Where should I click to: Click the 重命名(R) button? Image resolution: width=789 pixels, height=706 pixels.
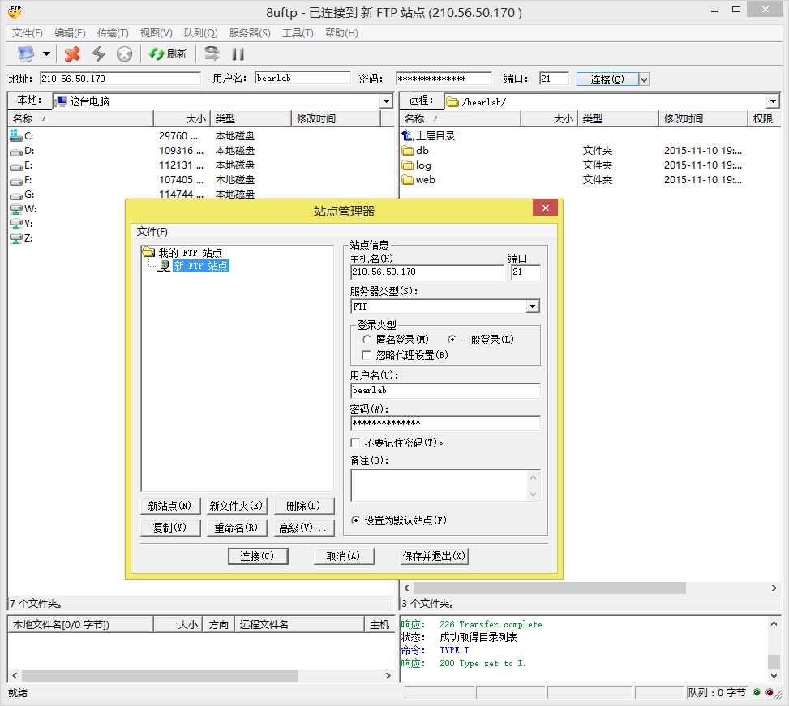tap(236, 528)
